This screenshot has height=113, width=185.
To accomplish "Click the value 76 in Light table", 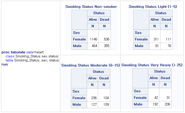I will (x=170, y=46).
